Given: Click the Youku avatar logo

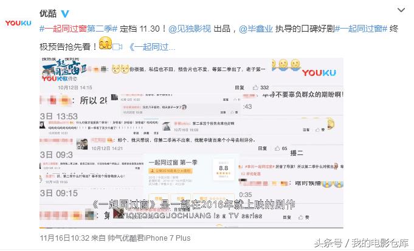Looking at the screenshot, I should (18, 23).
